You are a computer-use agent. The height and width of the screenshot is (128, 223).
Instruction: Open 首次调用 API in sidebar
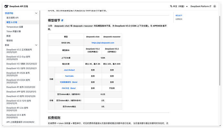tap(13, 18)
